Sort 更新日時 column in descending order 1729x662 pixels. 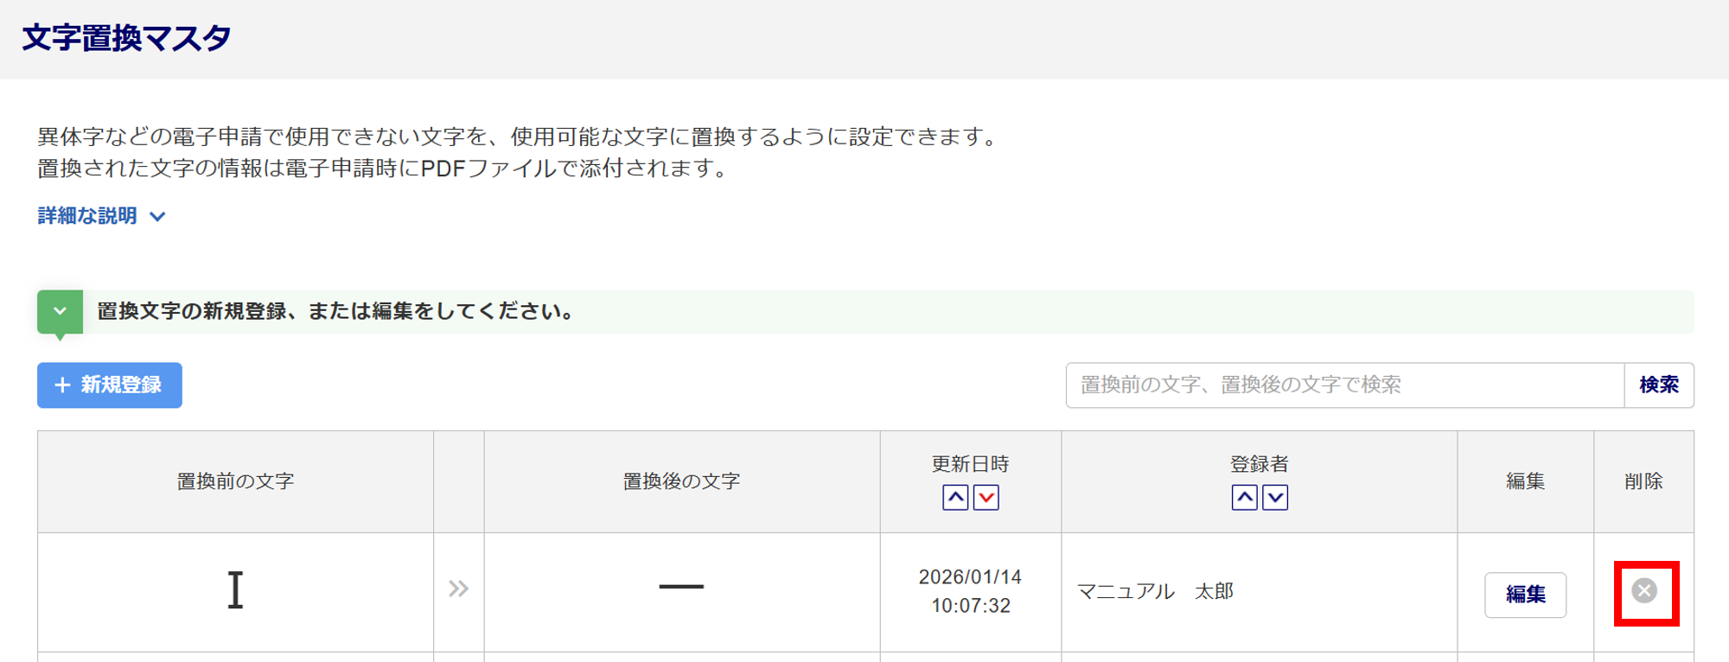pos(986,498)
